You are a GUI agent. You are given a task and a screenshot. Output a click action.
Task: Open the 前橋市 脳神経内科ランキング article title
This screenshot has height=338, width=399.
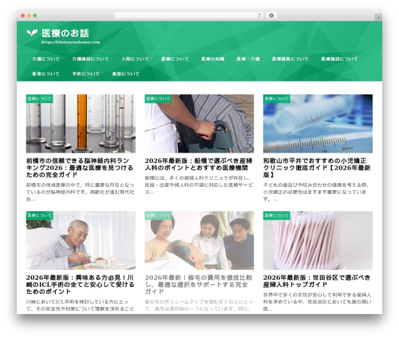click(x=80, y=168)
